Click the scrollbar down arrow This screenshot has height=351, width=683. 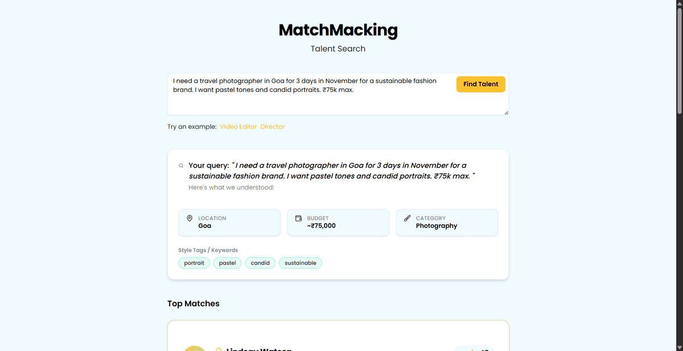pos(678,346)
